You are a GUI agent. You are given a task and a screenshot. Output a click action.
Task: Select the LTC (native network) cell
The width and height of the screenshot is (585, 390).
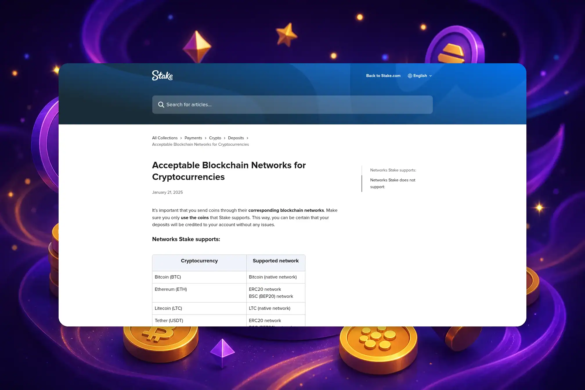coord(276,308)
